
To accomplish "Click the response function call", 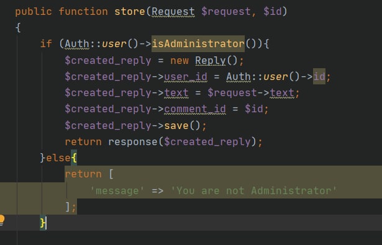I will 133,141.
